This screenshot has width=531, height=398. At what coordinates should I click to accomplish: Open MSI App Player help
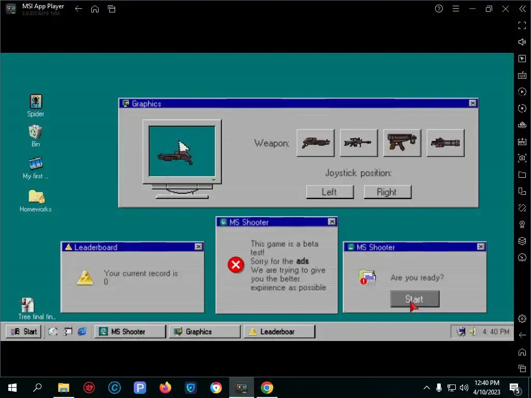click(x=439, y=9)
